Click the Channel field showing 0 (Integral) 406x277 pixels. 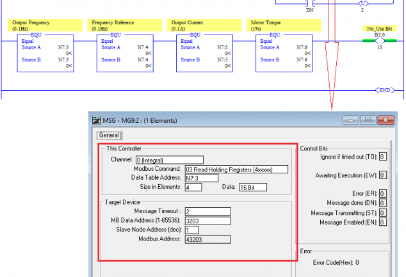point(170,160)
